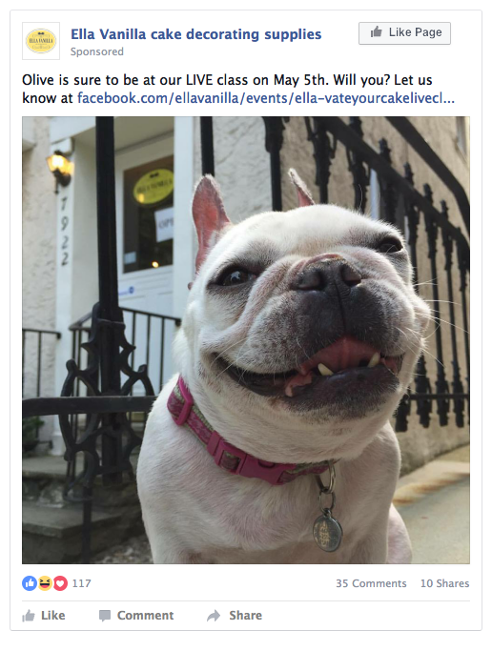
Task: Click the Comment text button
Action: [145, 616]
